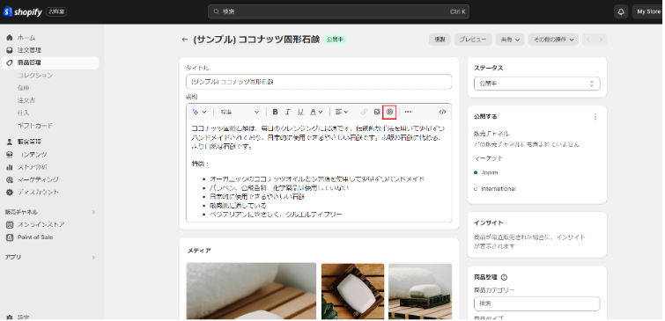Click the Japan market entry
This screenshot has width=665, height=321.
click(x=489, y=172)
